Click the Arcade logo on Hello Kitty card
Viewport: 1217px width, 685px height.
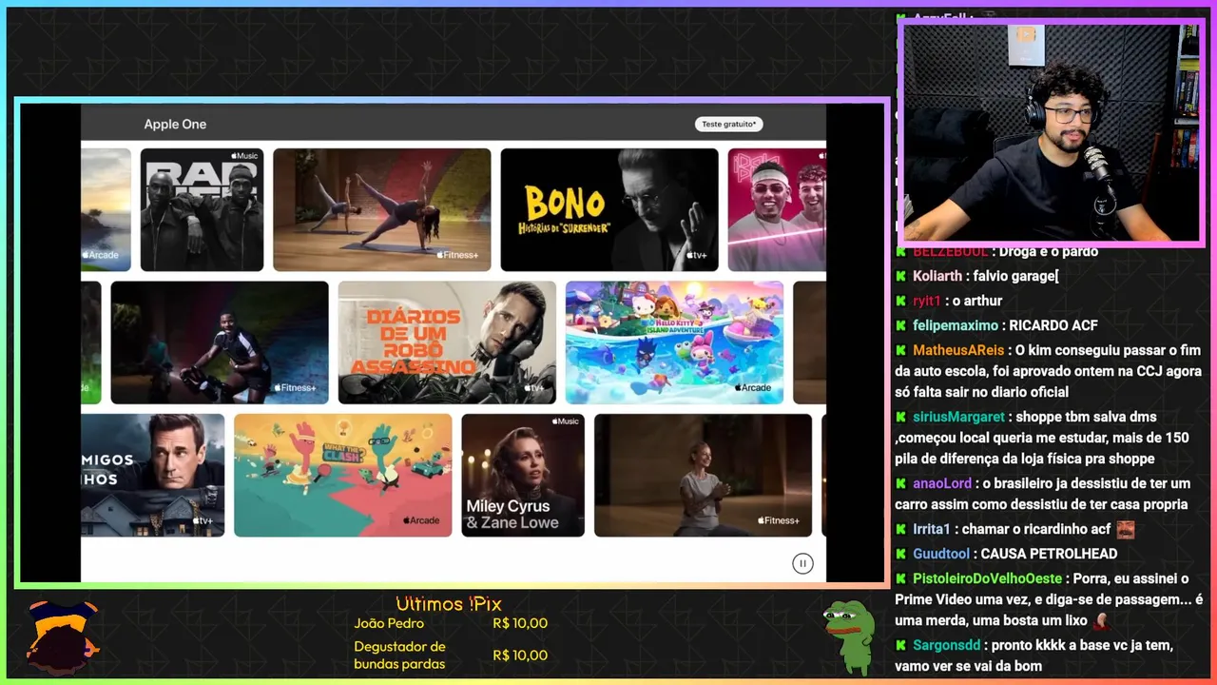click(x=753, y=387)
